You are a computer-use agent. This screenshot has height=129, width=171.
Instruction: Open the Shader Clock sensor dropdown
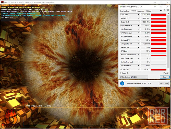[139, 22]
